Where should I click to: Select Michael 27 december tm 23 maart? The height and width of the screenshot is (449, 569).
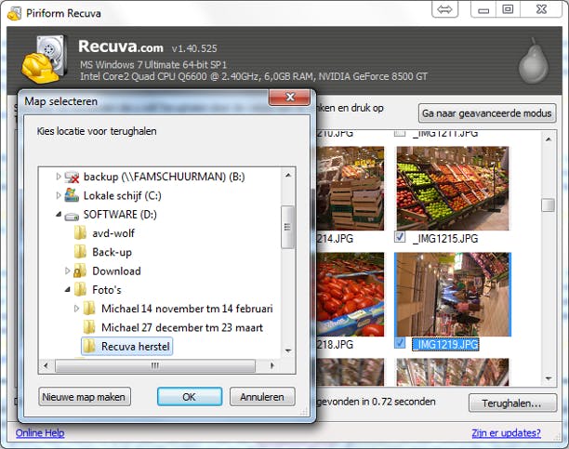tap(182, 328)
